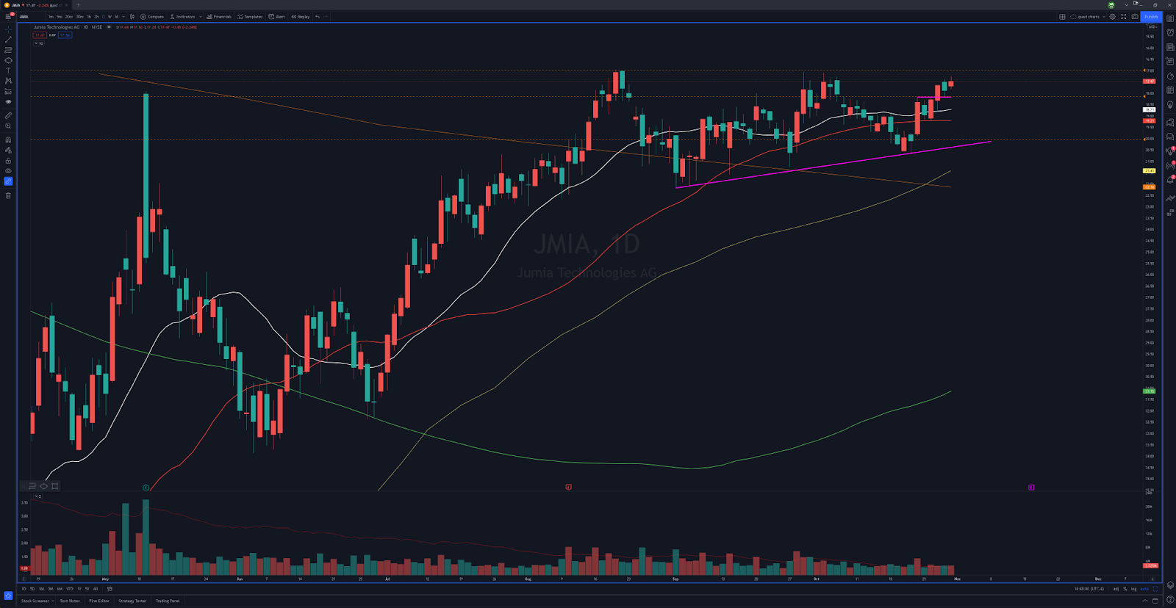The width and height of the screenshot is (1176, 608).
Task: Toggle adj price adjustment
Action: (1116, 589)
